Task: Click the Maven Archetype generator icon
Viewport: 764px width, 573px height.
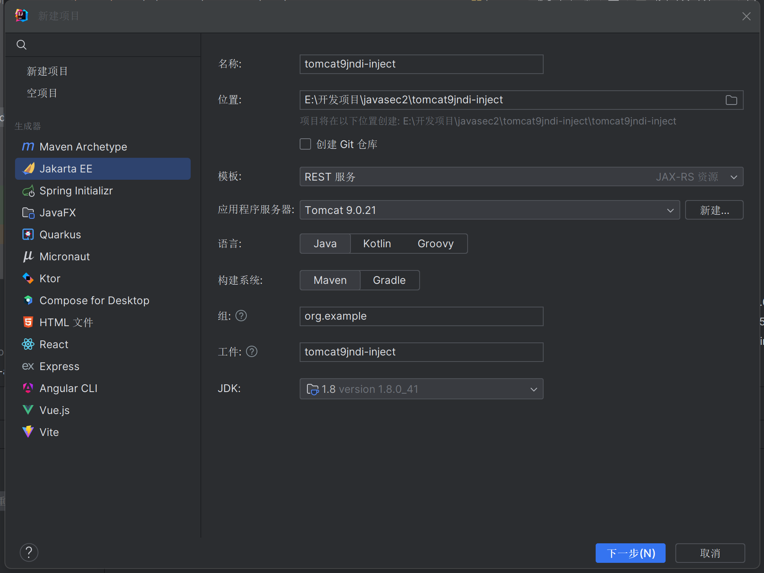Action: pyautogui.click(x=28, y=147)
